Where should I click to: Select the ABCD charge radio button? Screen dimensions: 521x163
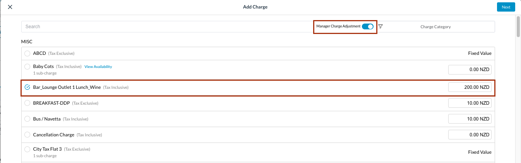click(x=27, y=53)
